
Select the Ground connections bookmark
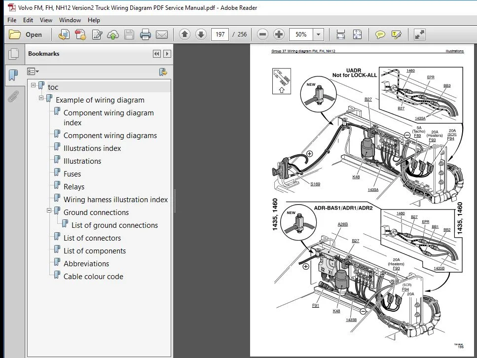[96, 213]
